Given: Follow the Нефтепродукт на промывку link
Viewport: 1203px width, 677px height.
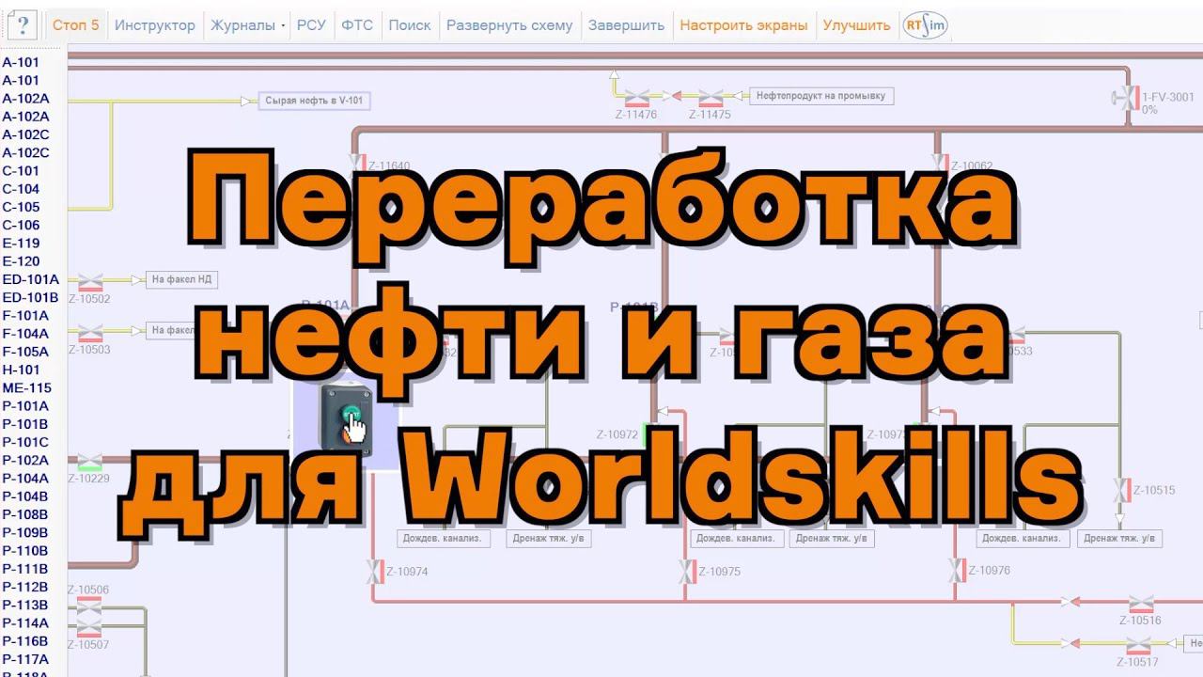Looking at the screenshot, I should click(820, 95).
